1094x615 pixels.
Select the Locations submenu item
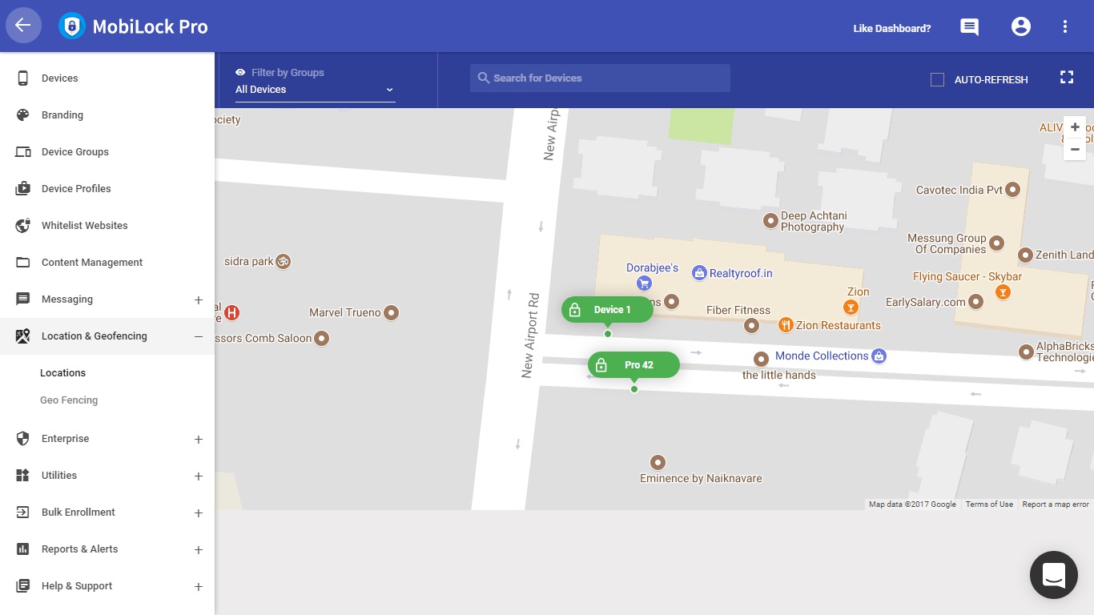pyautogui.click(x=62, y=372)
